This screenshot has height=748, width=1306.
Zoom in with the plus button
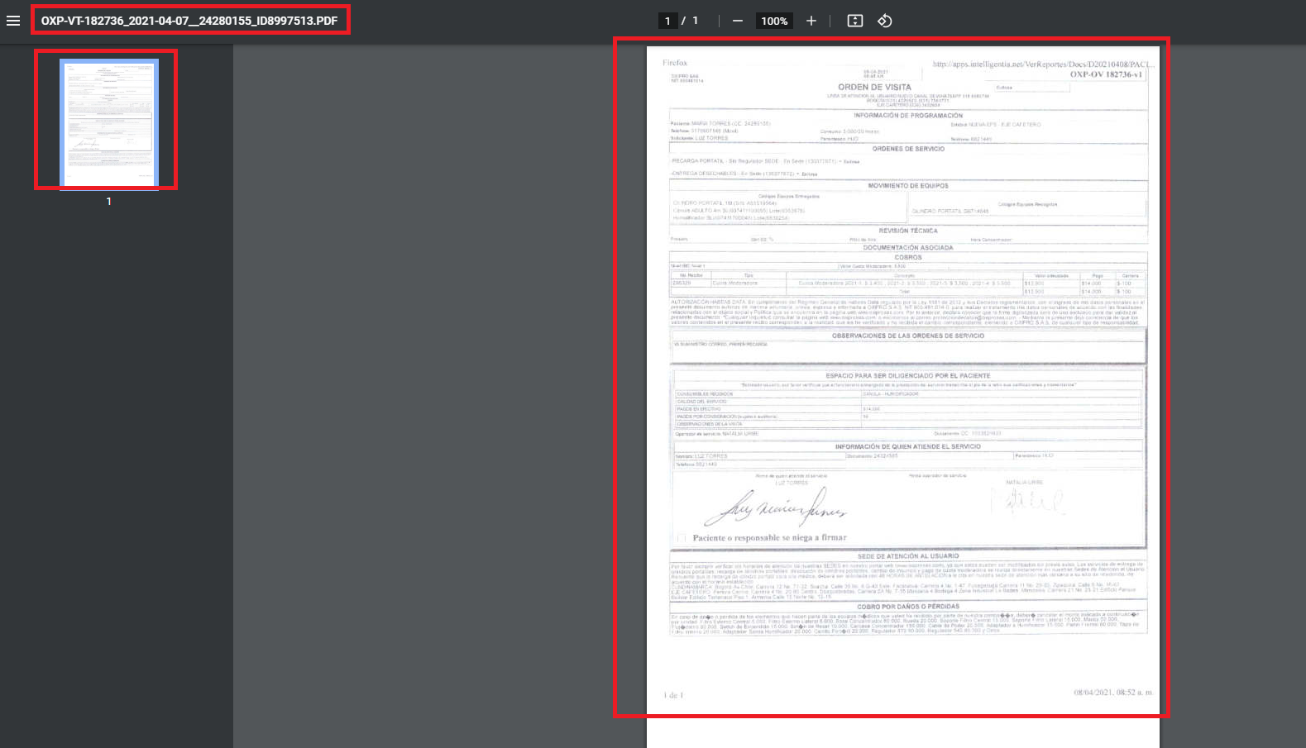811,21
